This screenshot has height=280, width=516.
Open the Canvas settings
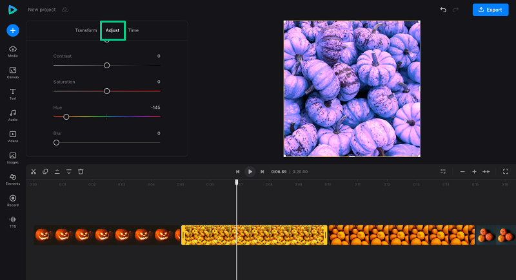tap(13, 71)
